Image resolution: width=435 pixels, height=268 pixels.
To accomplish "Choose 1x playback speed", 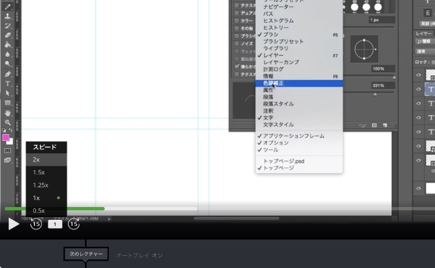I will coord(46,198).
